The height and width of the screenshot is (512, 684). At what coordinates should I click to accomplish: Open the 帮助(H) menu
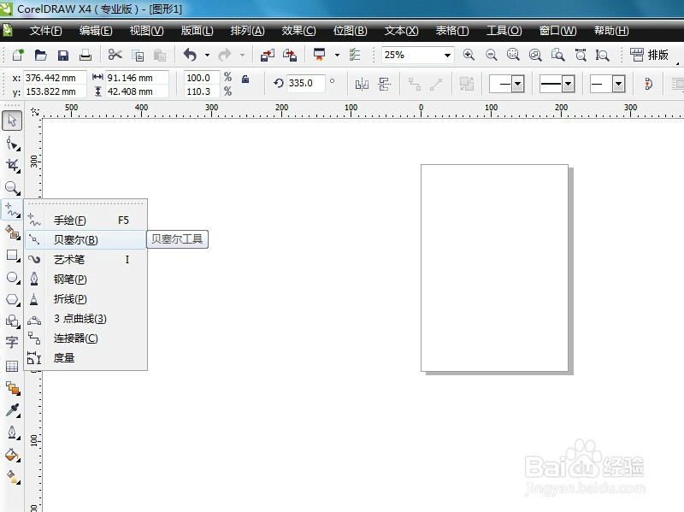[x=611, y=31]
